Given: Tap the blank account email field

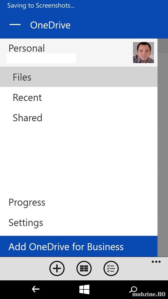Looking at the screenshot, I should tap(41, 58).
